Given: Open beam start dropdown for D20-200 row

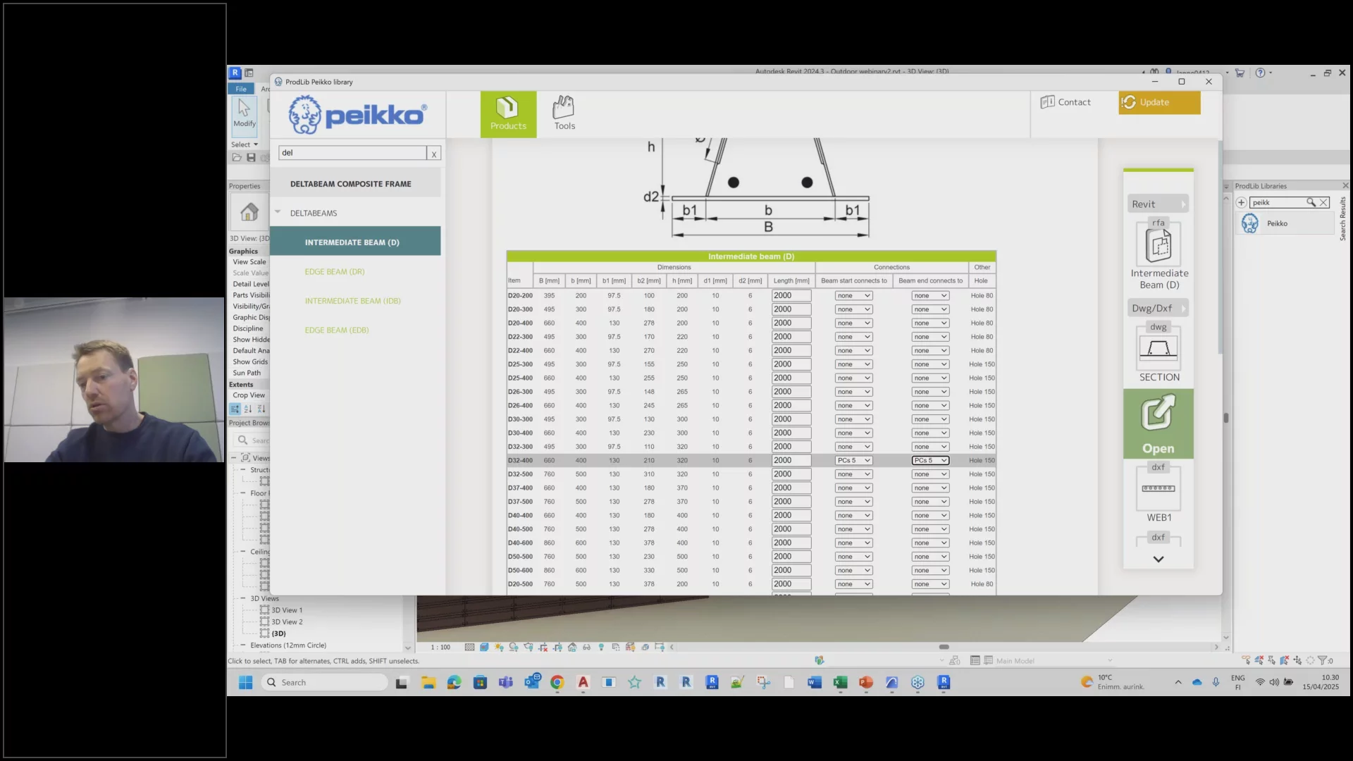Looking at the screenshot, I should coord(853,295).
